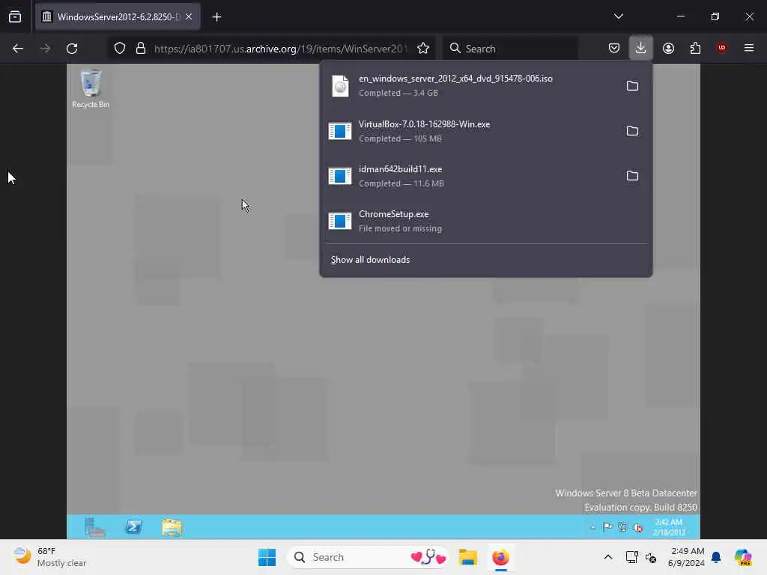Viewport: 767px width, 575px height.
Task: Open the 68°F weather widget
Action: (x=50, y=557)
